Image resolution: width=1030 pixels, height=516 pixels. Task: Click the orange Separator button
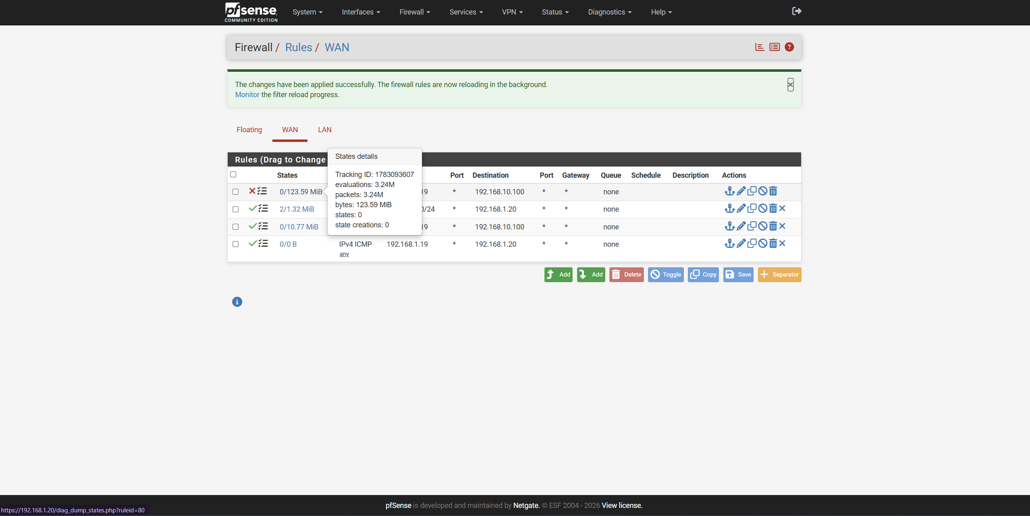(x=779, y=275)
